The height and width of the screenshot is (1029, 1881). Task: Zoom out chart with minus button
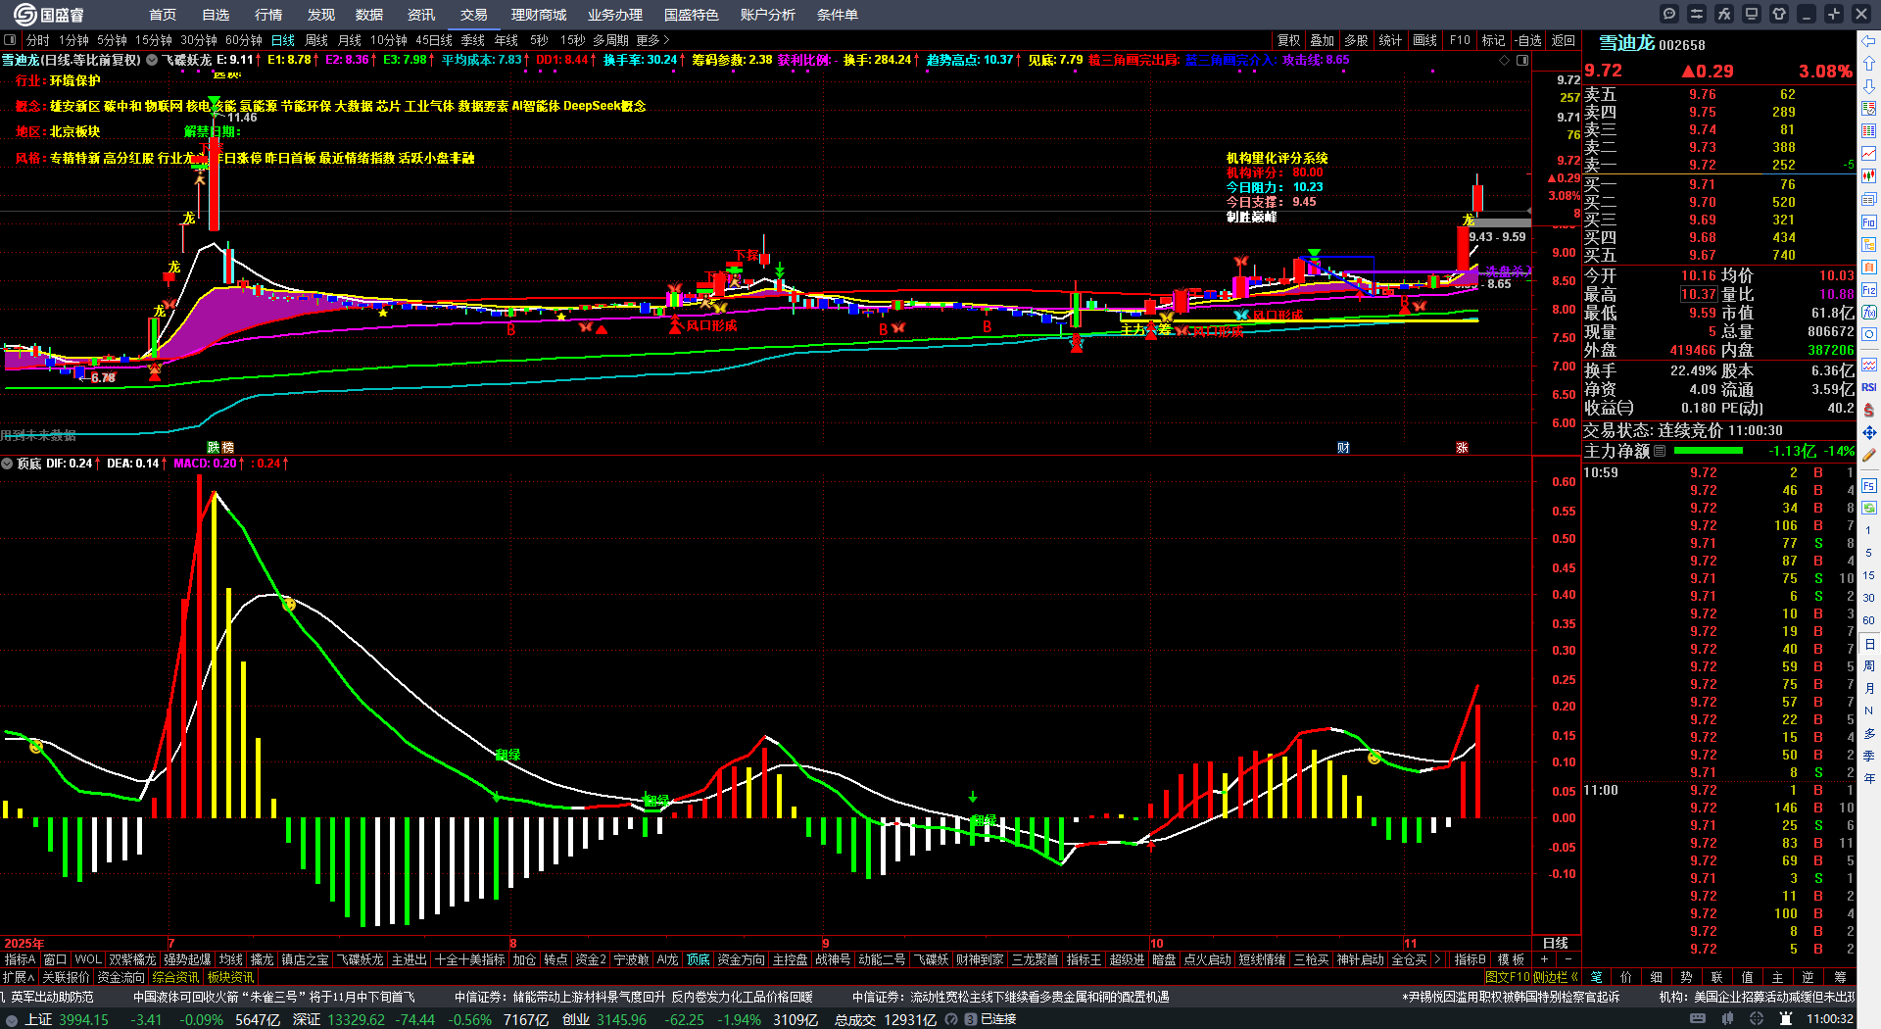(x=1567, y=959)
